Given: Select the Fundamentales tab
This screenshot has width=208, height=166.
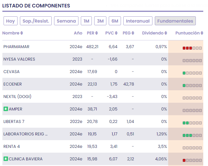Looking at the screenshot, I should tap(175, 21).
